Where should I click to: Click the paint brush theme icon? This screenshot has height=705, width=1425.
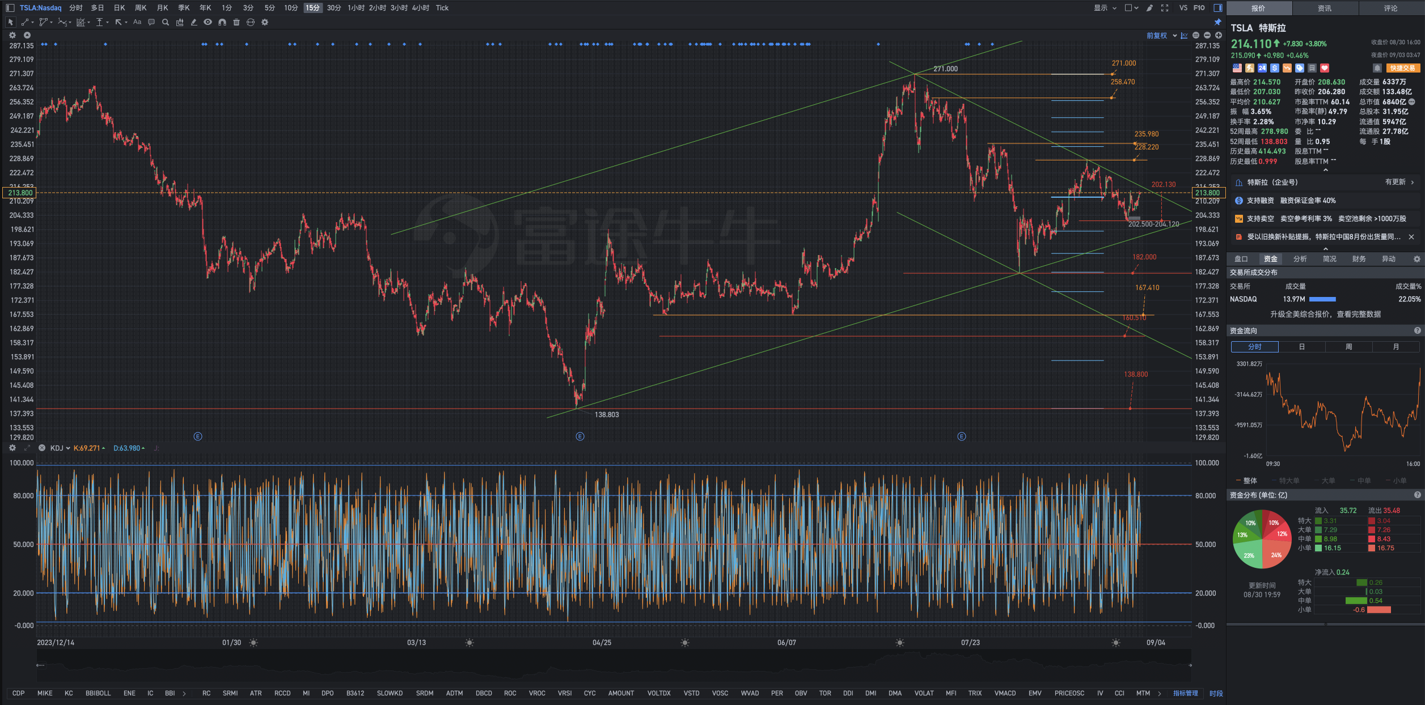pos(1149,8)
